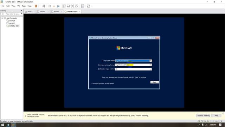Select winsr01 in the library tree
Image resolution: width=225 pixels, height=127 pixels.
click(x=12, y=23)
